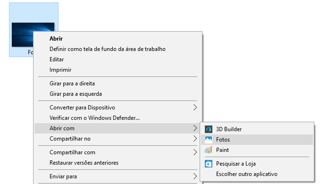
Task: Expand Compartilhar no submenu arrow
Action: point(195,139)
